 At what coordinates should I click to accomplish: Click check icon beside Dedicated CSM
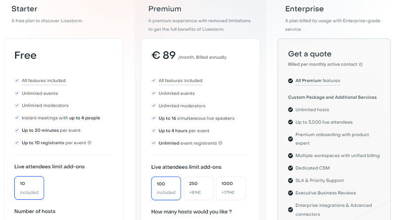290,168
